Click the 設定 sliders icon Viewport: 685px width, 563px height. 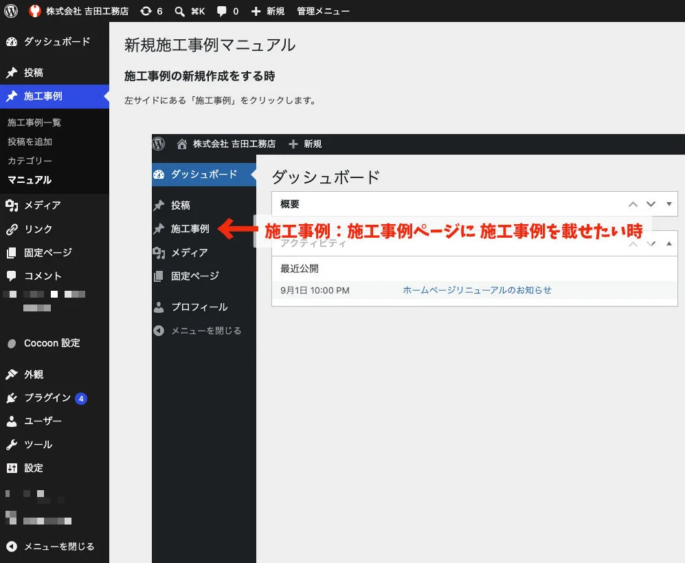click(x=12, y=468)
